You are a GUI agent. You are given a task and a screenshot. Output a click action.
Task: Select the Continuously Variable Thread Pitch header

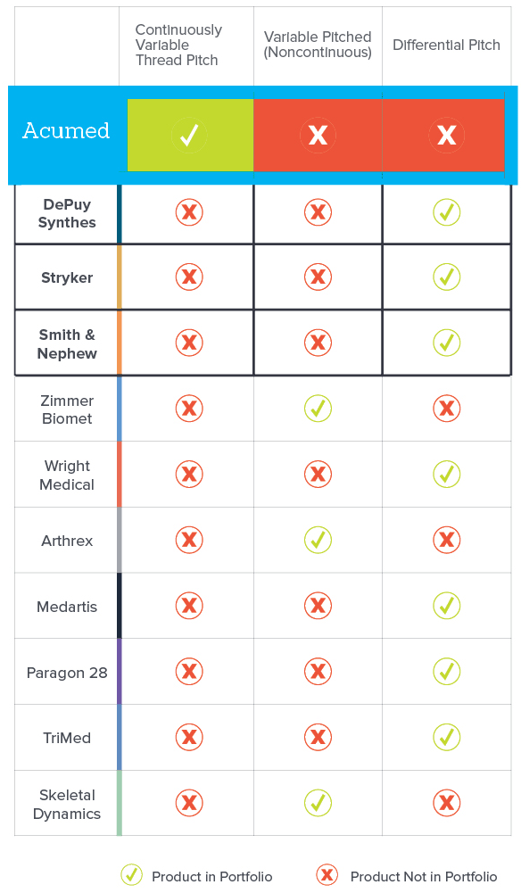(178, 45)
